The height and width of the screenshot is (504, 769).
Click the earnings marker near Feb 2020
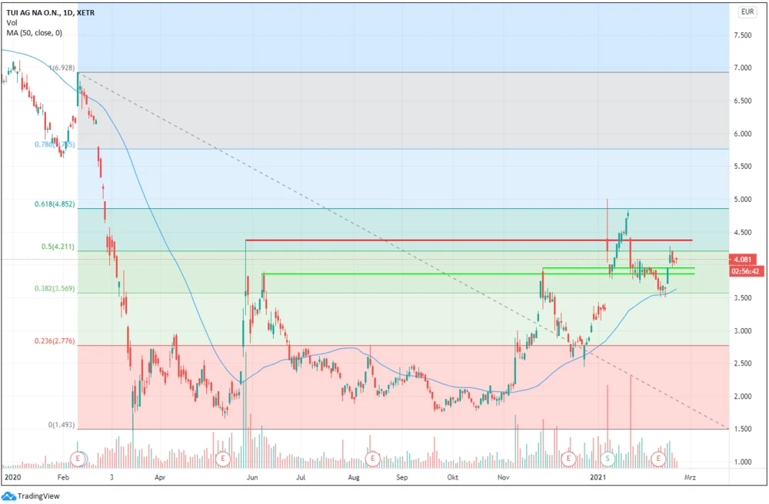(78, 459)
